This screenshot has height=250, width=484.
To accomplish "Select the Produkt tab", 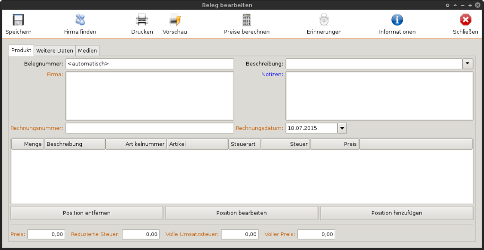I will coord(21,50).
